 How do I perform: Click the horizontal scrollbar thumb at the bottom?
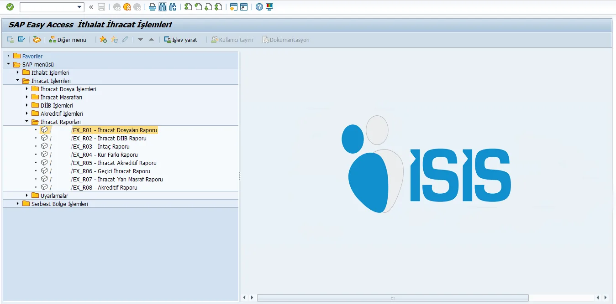(x=393, y=298)
